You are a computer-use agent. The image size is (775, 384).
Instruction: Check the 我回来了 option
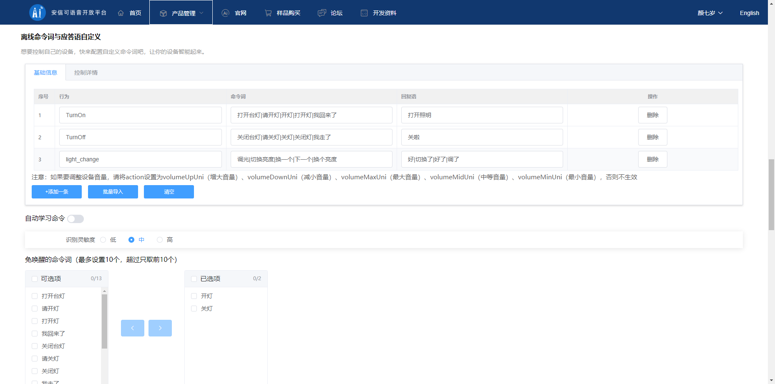coord(35,334)
